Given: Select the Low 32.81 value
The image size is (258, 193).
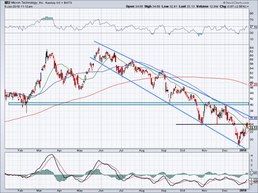Looking at the screenshot, I should (x=170, y=6).
